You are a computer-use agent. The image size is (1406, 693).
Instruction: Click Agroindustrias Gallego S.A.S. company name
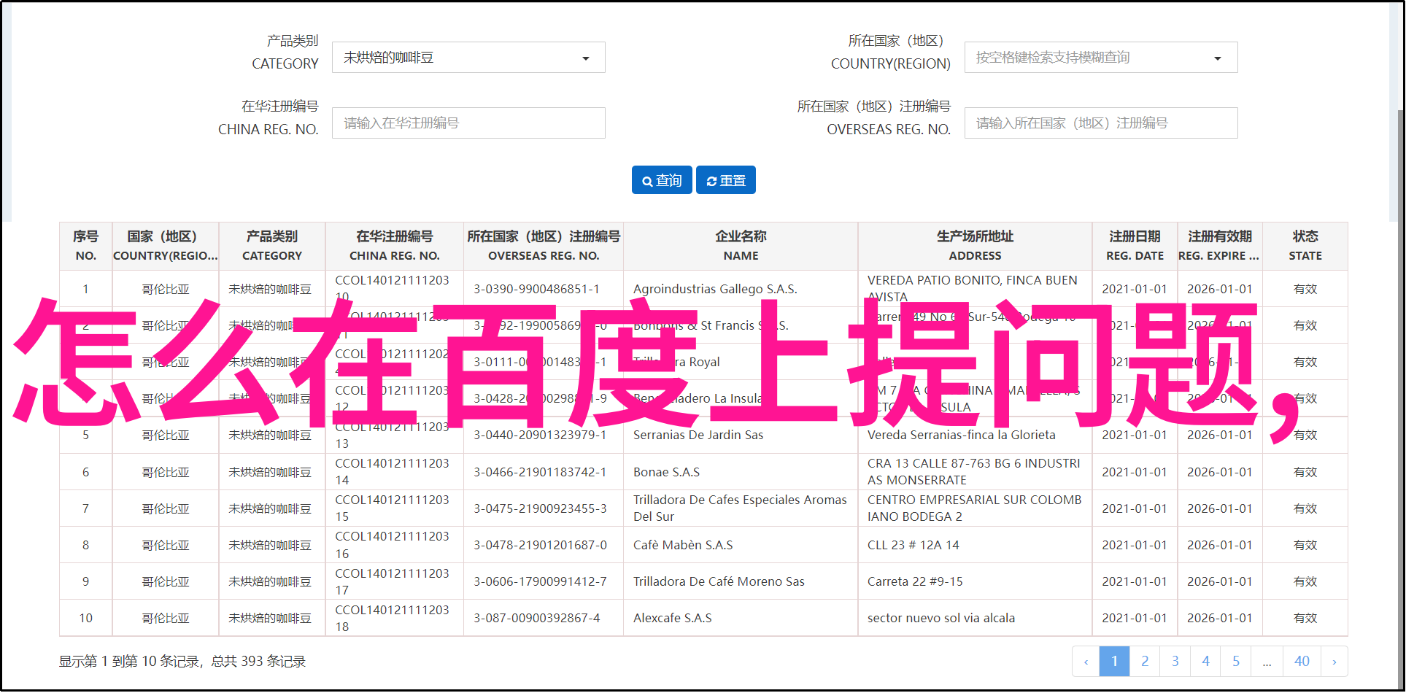[715, 290]
